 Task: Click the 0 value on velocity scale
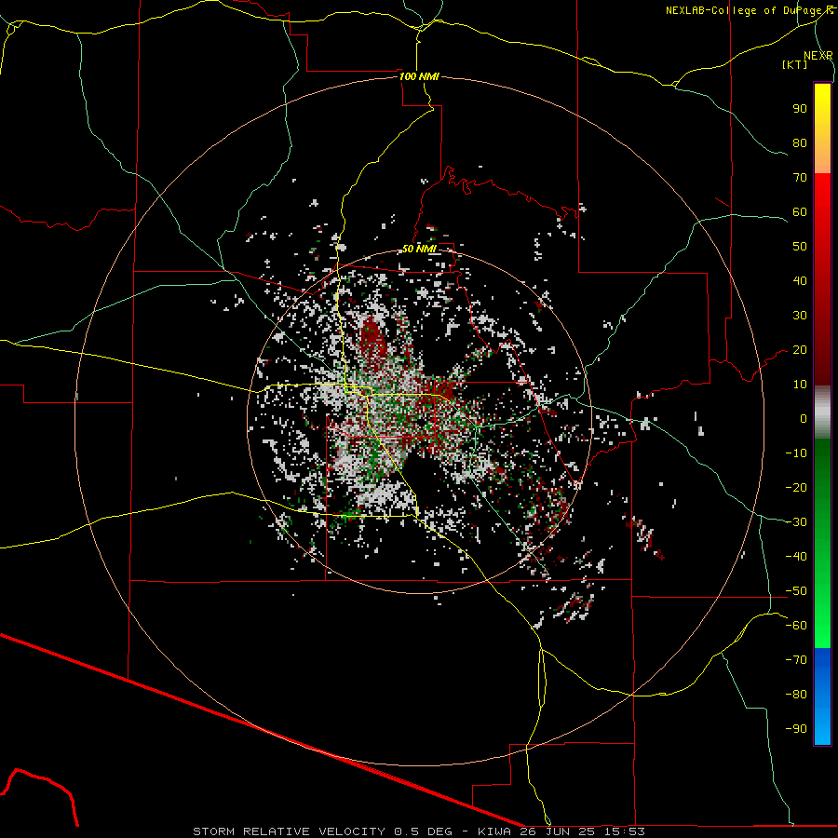point(804,419)
